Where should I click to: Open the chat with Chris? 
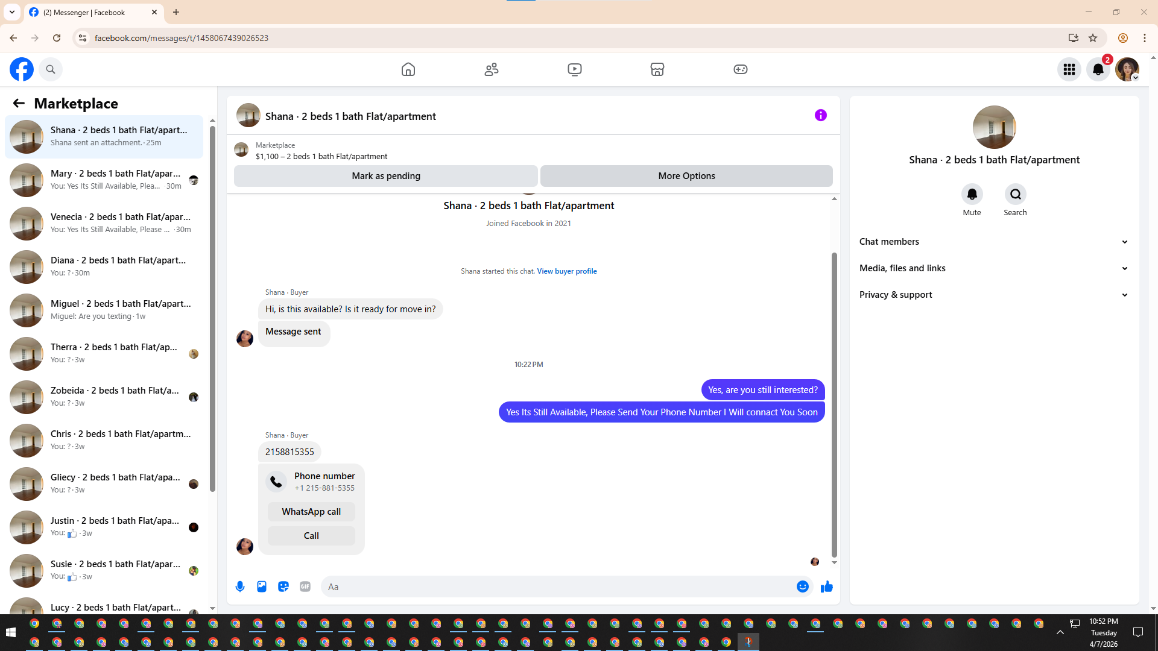pyautogui.click(x=104, y=441)
